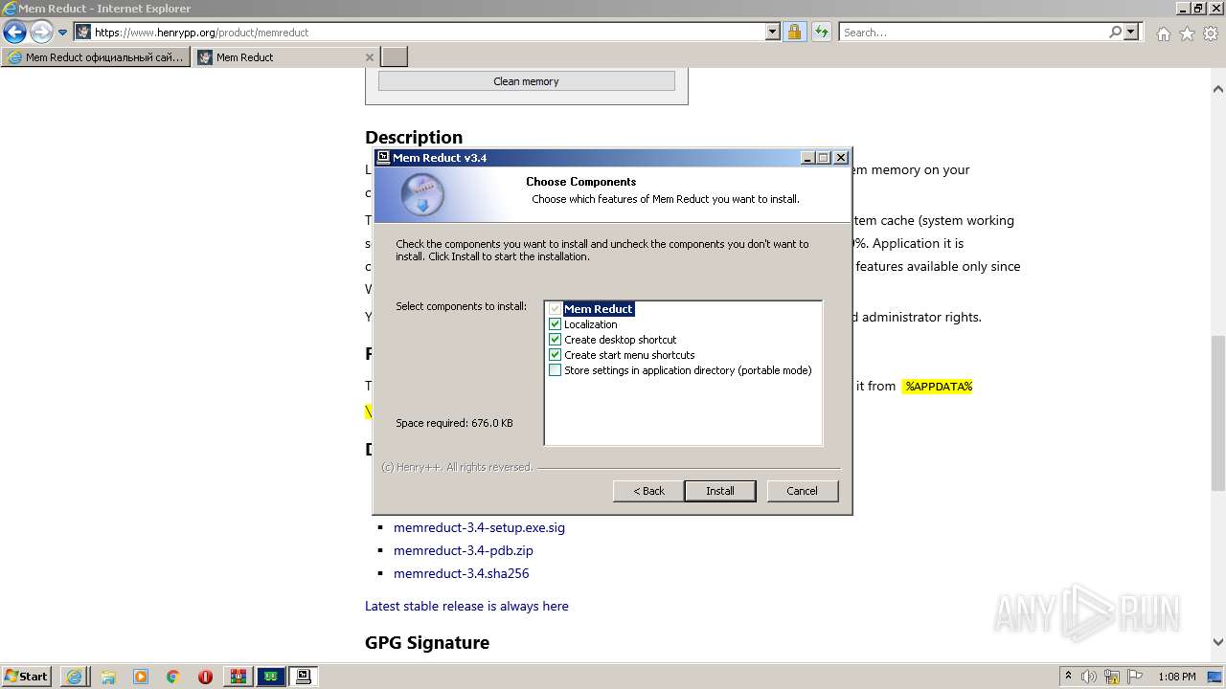Viewport: 1226px width, 689px height.
Task: Open the memreduct-3.4-setup.exe.sig link
Action: click(479, 527)
